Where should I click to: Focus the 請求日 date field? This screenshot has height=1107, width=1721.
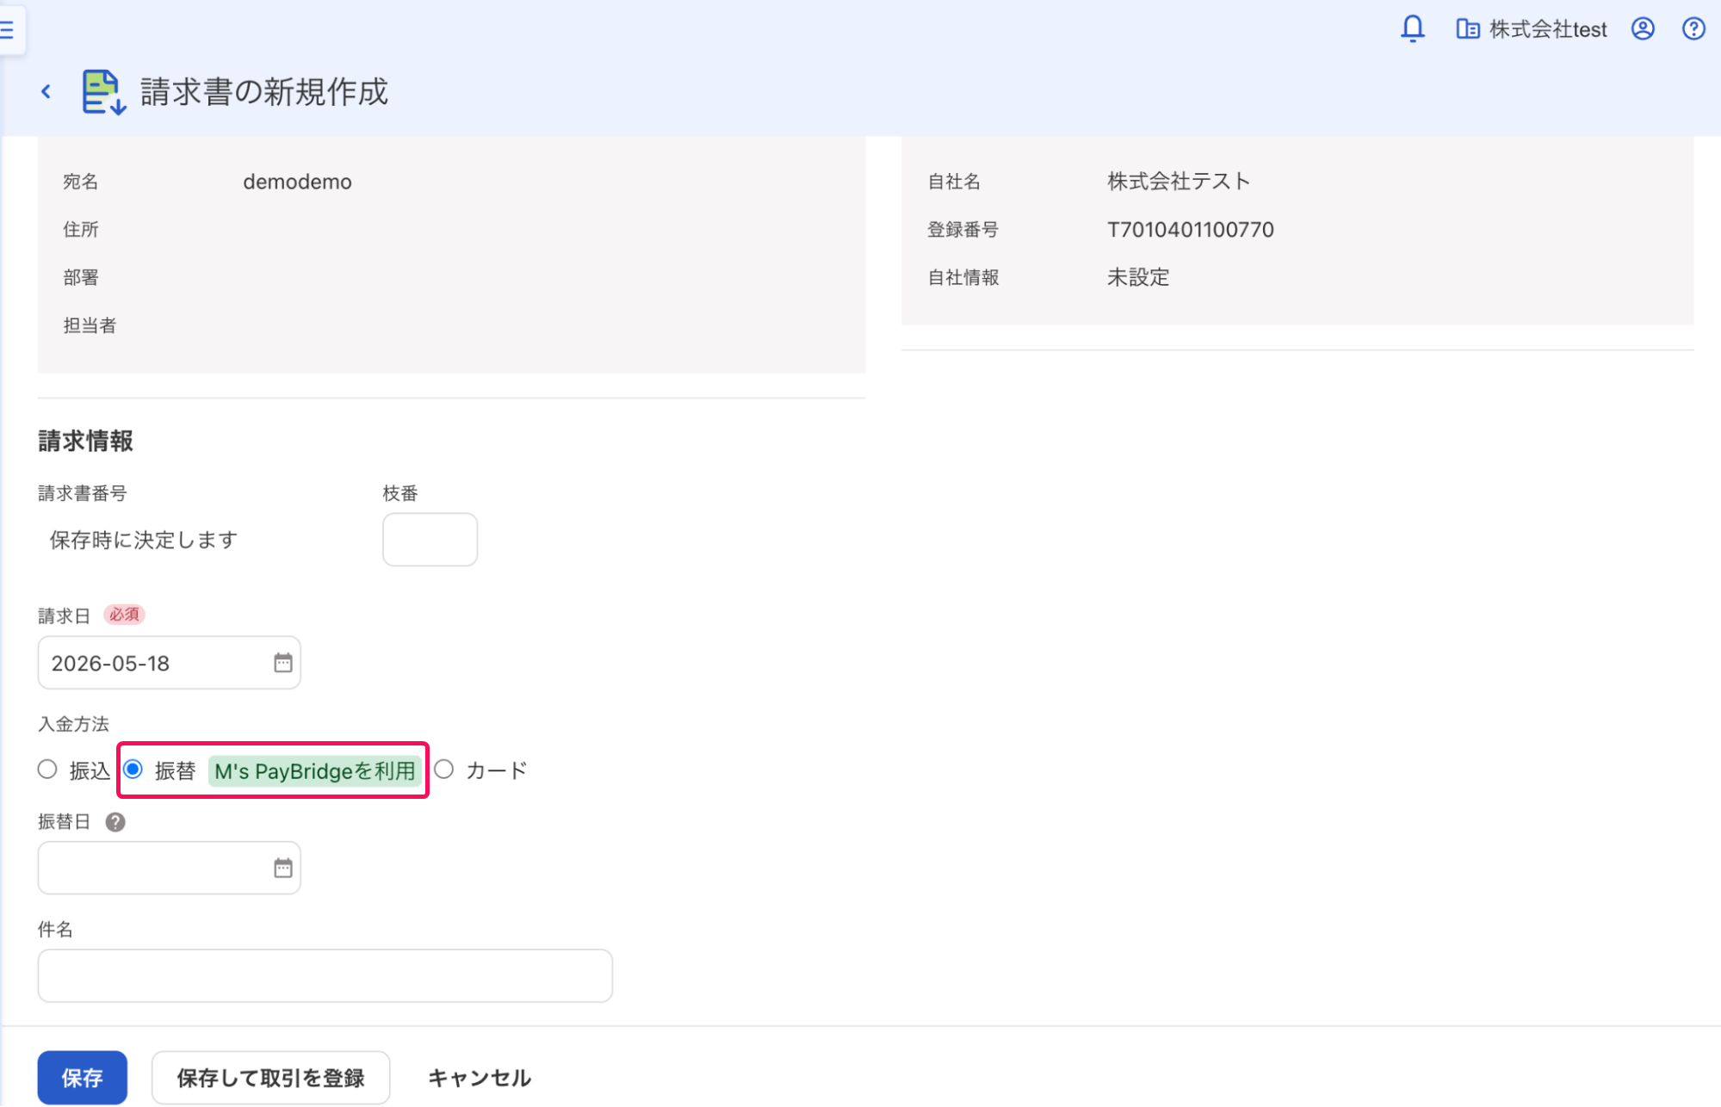tap(169, 663)
